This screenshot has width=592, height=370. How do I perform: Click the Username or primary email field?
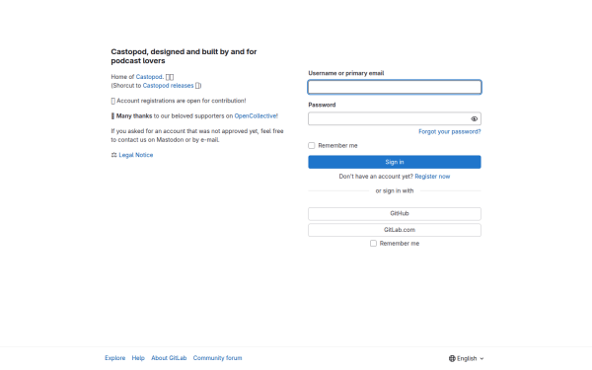click(x=395, y=87)
